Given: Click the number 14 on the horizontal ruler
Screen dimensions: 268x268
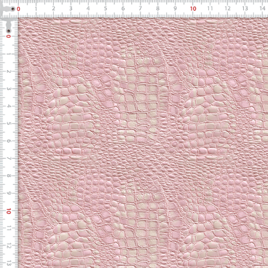Looking at the screenshot, I should [262, 8].
